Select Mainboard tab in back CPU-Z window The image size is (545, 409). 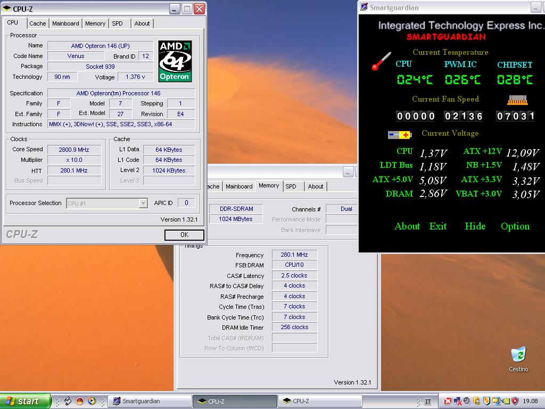click(x=239, y=186)
